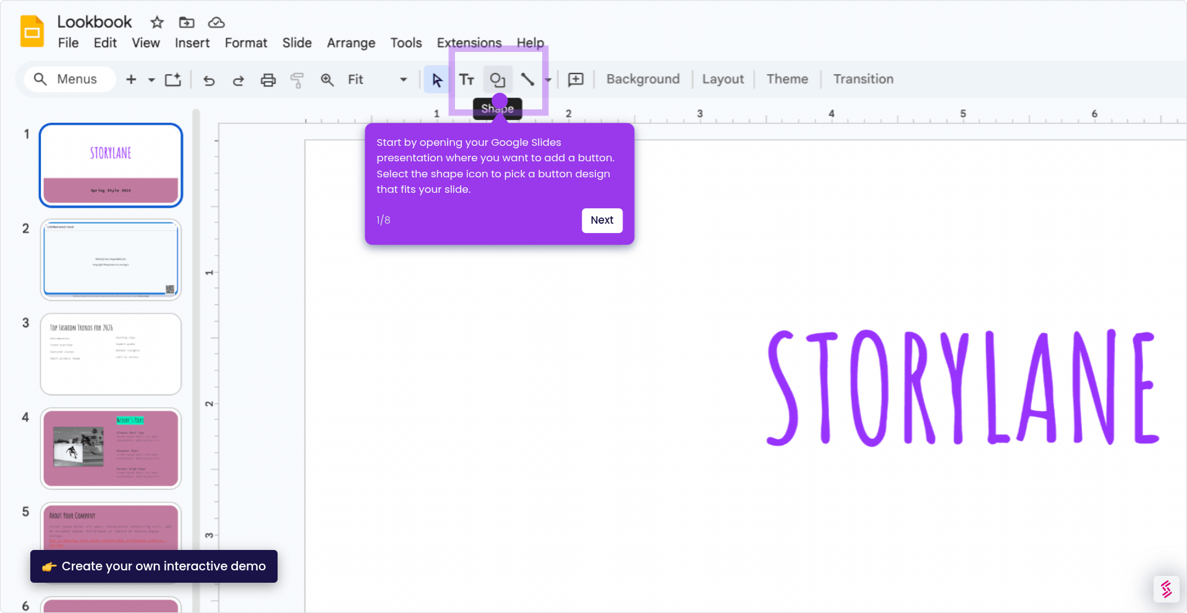Open the File menu
The image size is (1187, 613).
point(68,43)
